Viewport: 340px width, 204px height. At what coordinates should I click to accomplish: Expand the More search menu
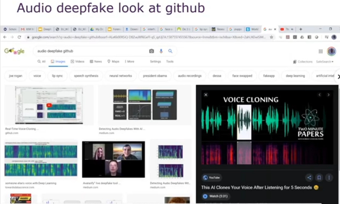click(x=129, y=61)
